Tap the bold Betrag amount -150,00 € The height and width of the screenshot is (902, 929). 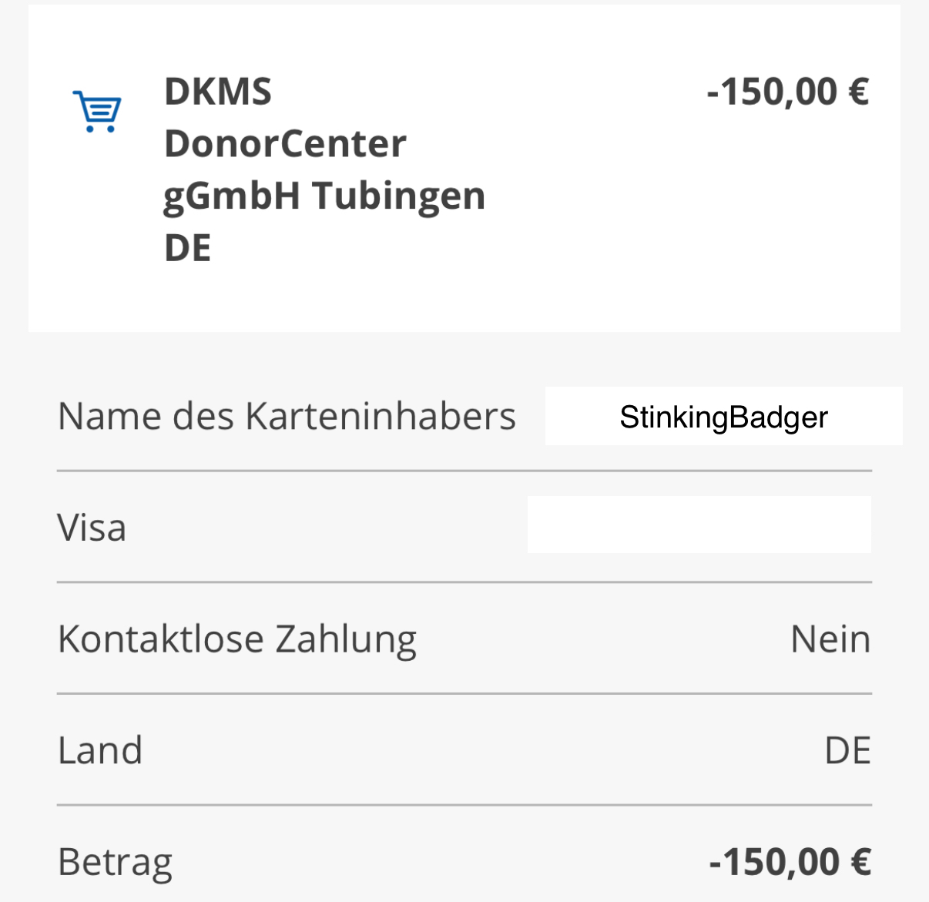(x=790, y=862)
